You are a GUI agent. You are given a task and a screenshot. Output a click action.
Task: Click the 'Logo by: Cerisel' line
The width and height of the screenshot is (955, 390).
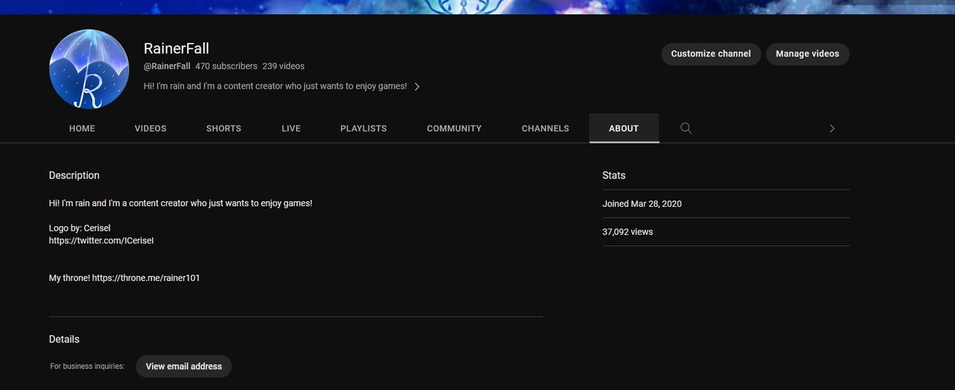[x=80, y=228]
